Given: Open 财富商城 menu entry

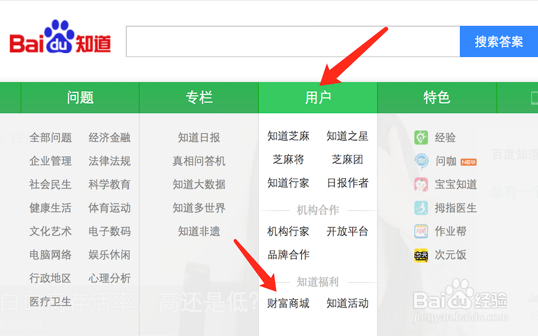Looking at the screenshot, I should click(288, 303).
